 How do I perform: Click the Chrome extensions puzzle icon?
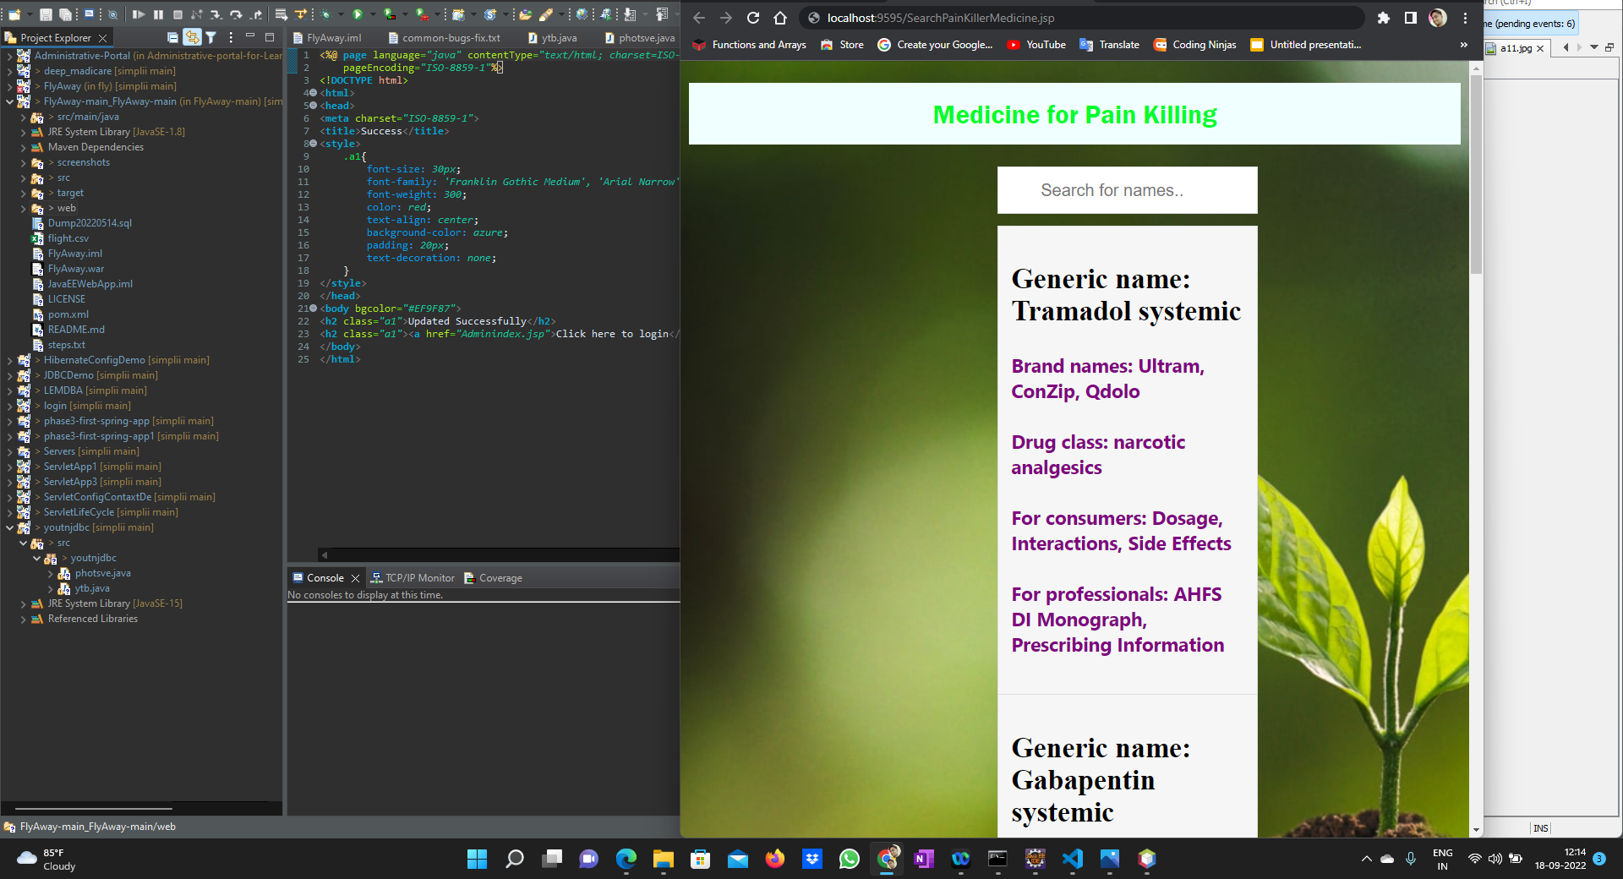[1385, 18]
